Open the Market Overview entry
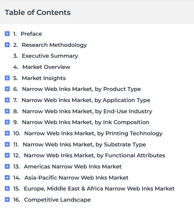The height and width of the screenshot is (210, 194). pyautogui.click(x=46, y=67)
